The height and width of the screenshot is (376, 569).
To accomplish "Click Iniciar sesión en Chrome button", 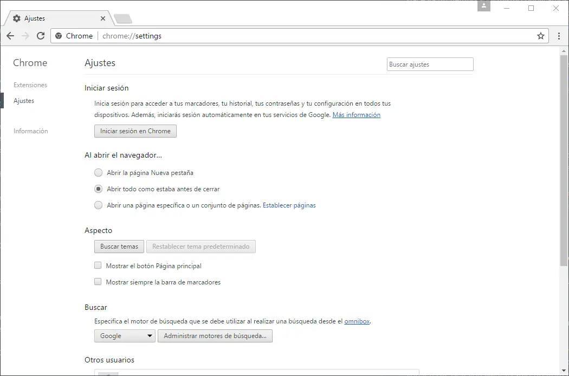I will pyautogui.click(x=135, y=131).
